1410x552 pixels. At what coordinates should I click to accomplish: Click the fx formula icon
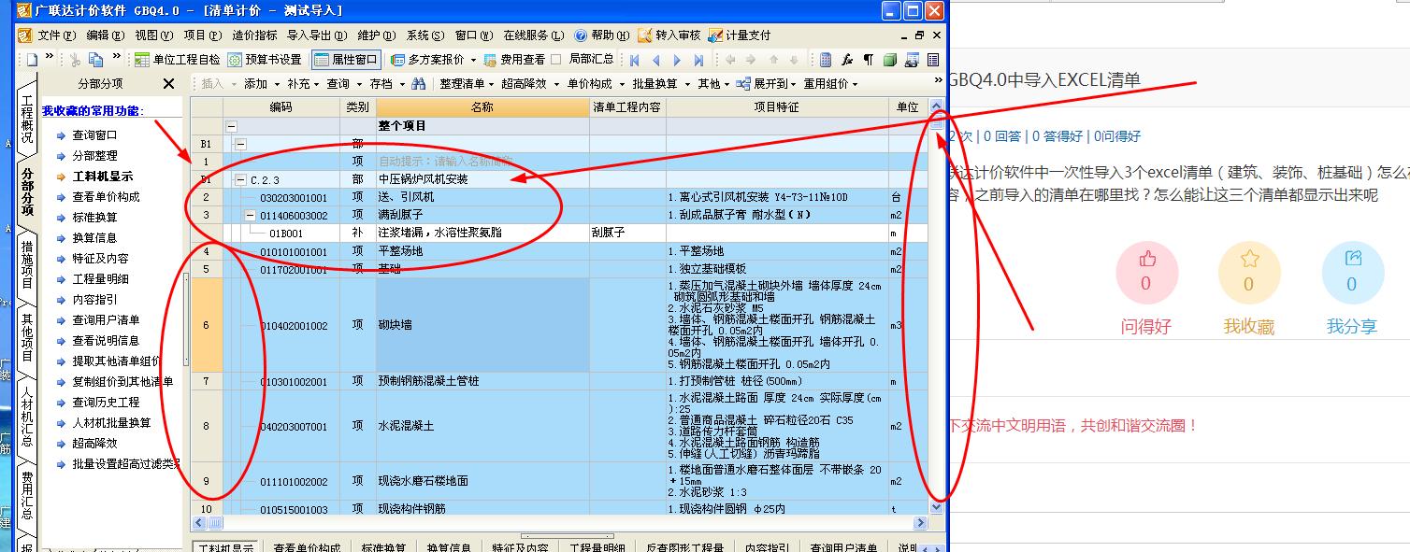(847, 60)
